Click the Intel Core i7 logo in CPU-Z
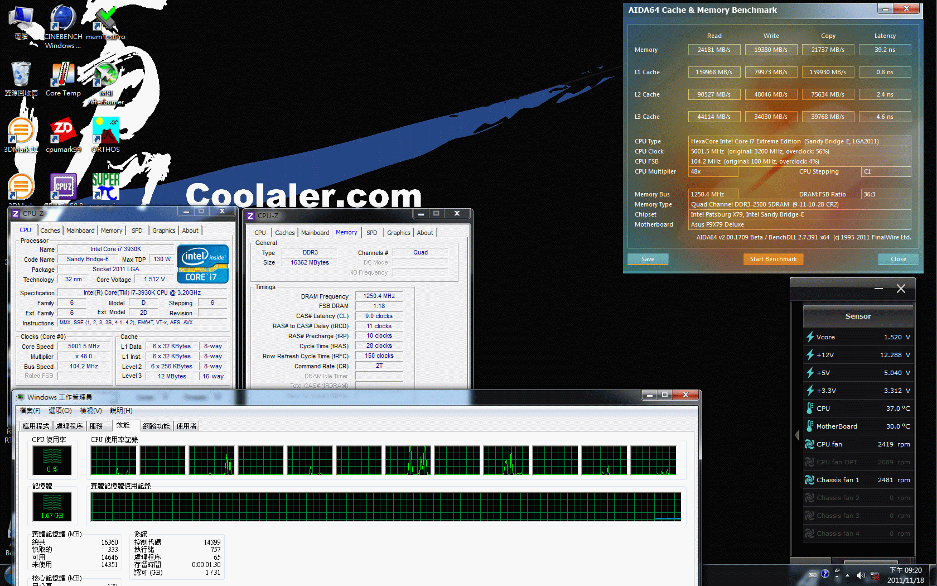937x586 pixels. (203, 264)
